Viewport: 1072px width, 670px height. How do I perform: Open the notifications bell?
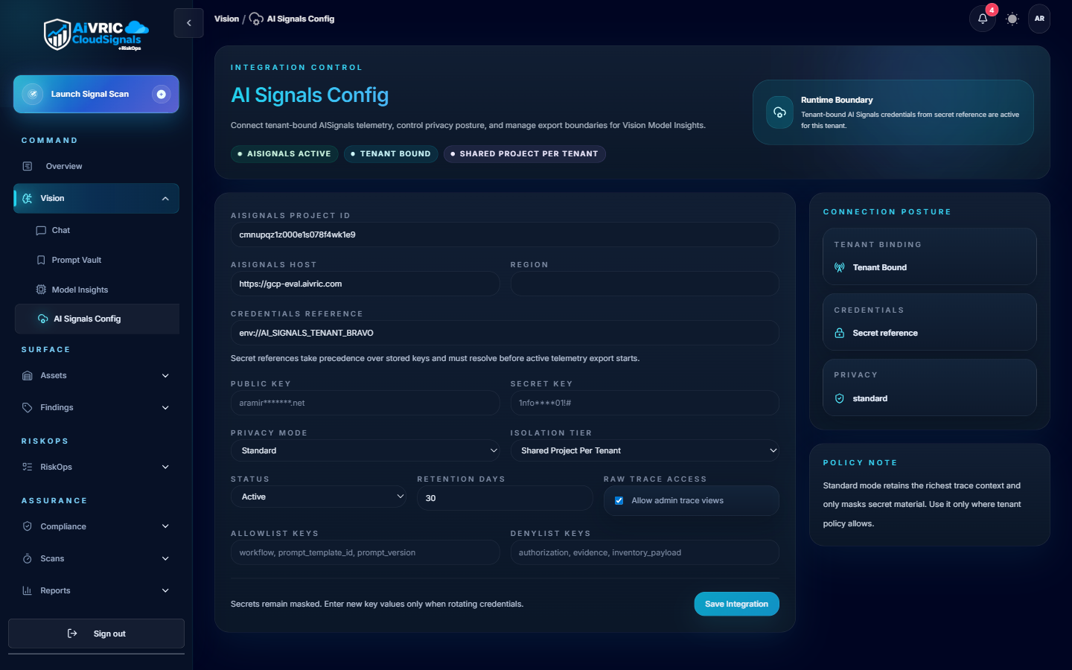[983, 19]
